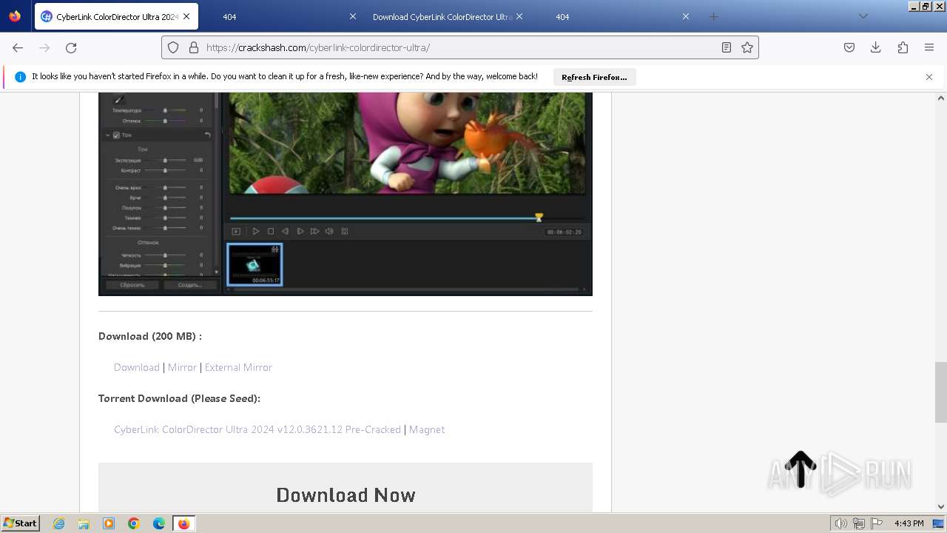Image resolution: width=947 pixels, height=533 pixels.
Task: Go back to the previous page
Action: click(18, 47)
